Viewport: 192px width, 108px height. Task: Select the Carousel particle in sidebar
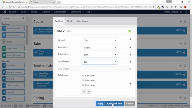tap(13, 92)
